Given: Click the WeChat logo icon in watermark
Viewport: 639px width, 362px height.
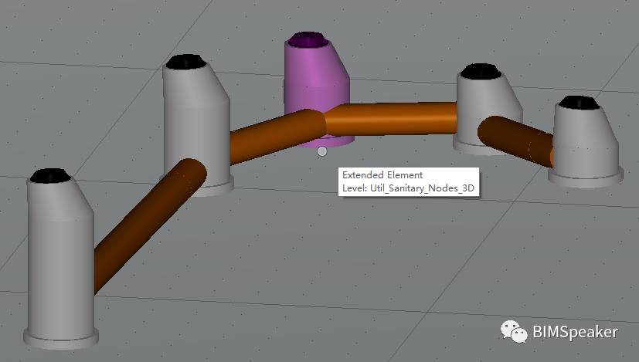Looking at the screenshot, I should [x=515, y=331].
